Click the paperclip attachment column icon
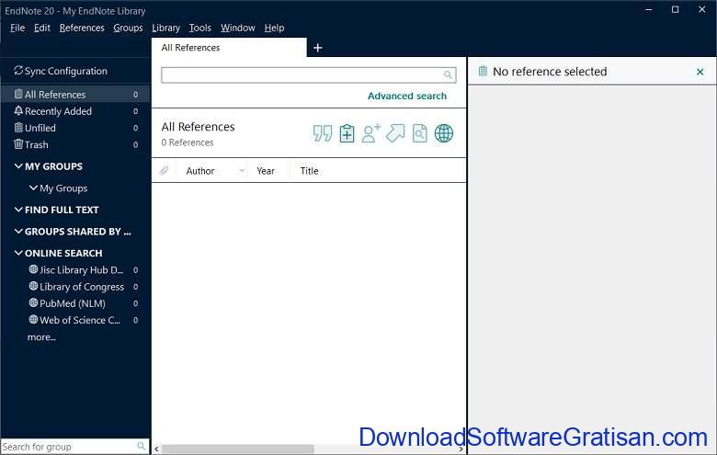 tap(164, 171)
